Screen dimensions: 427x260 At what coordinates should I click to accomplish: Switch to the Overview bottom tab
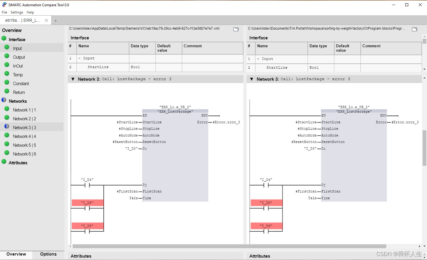pyautogui.click(x=16, y=254)
